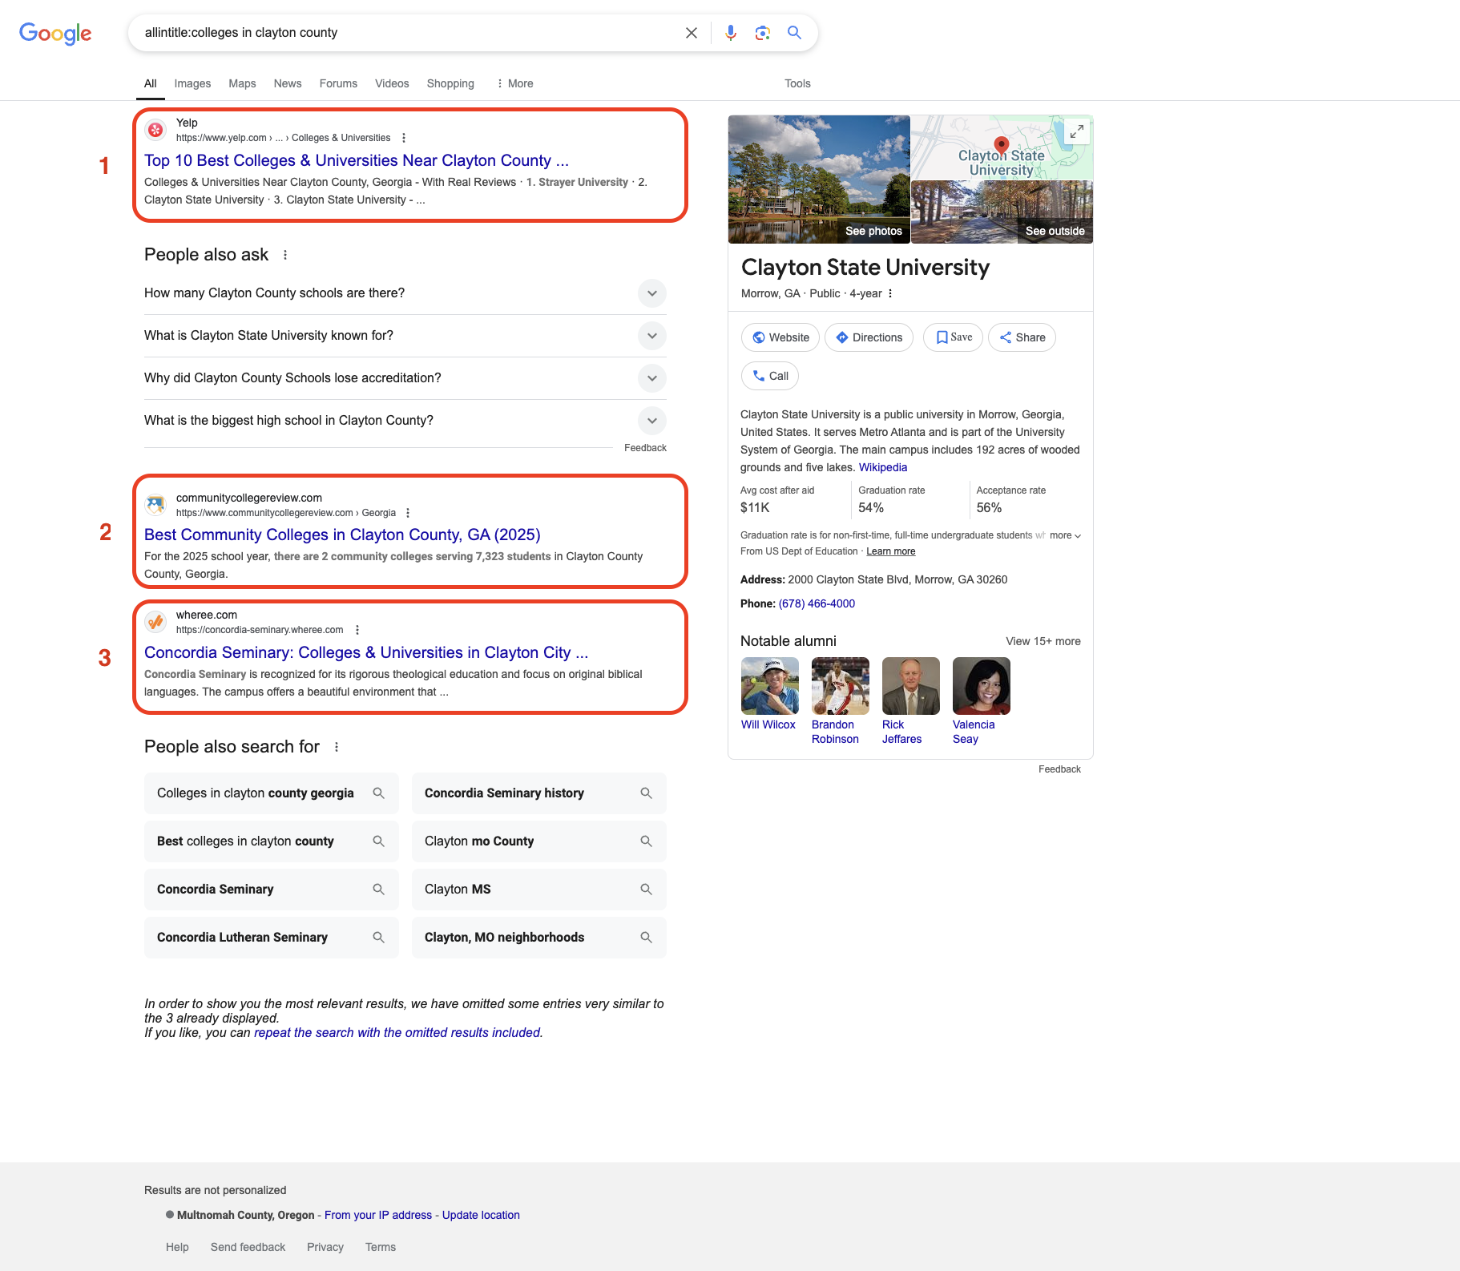This screenshot has height=1271, width=1460.
Task: Click the Yelp favicon
Action: point(155,130)
